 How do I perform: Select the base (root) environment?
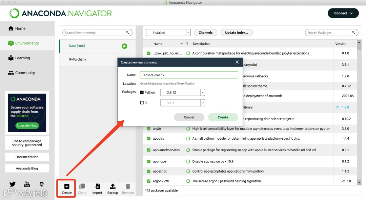point(98,46)
